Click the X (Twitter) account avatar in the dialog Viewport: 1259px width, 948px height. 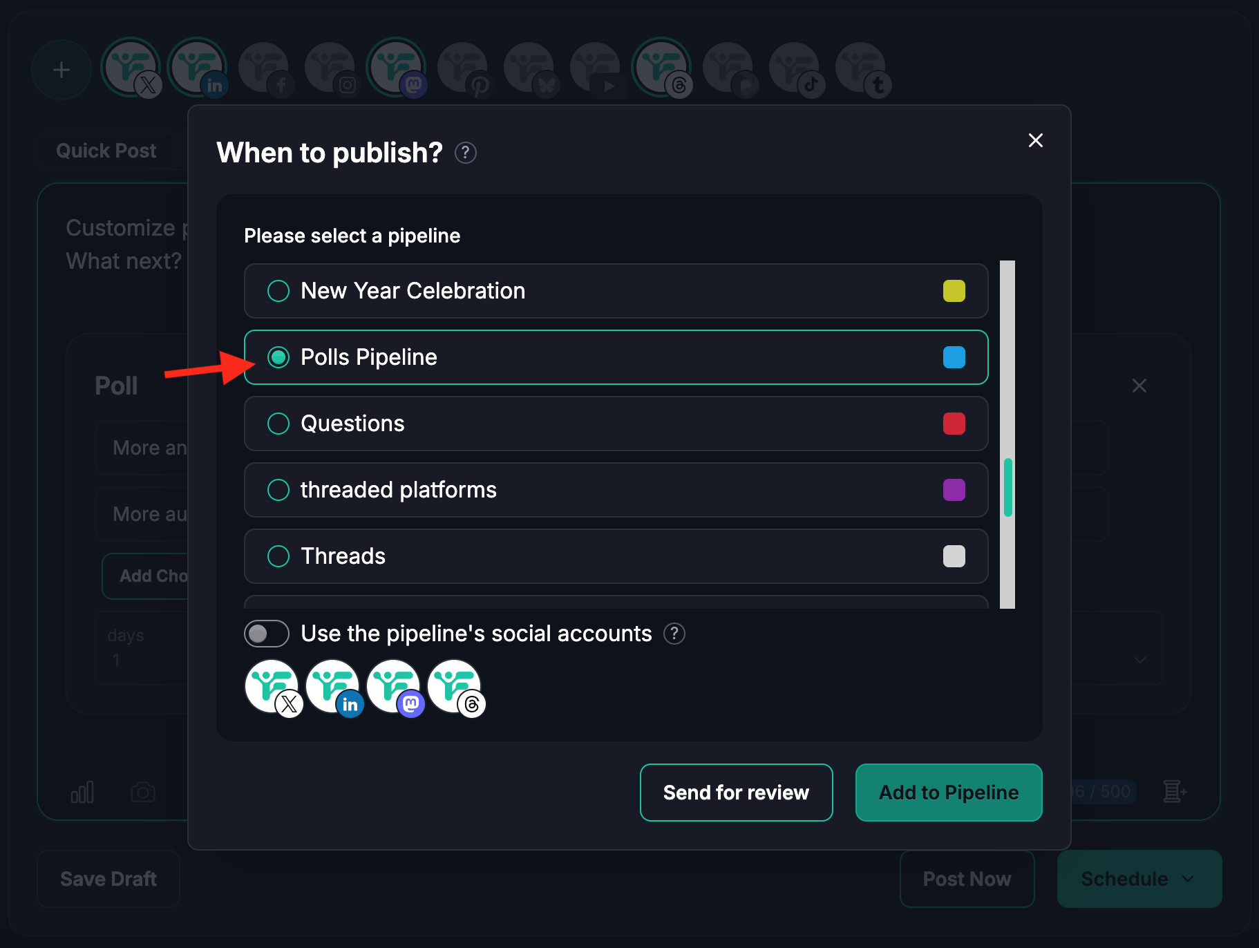click(272, 687)
